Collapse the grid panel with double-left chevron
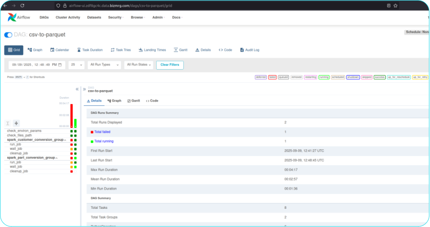430x227 pixels. [77, 89]
